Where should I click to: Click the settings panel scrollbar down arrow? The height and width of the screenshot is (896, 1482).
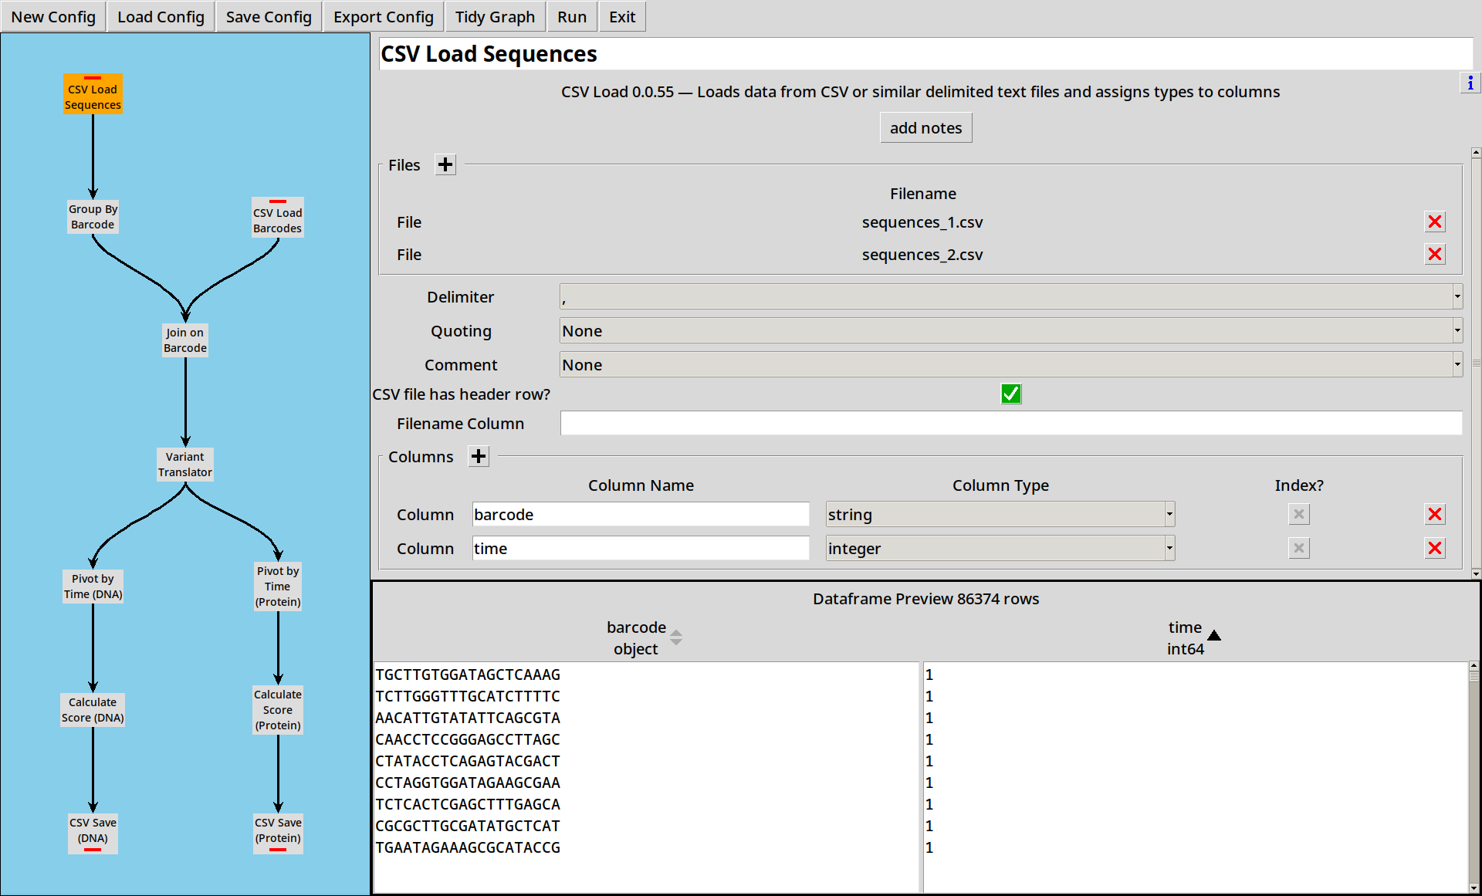click(1476, 573)
